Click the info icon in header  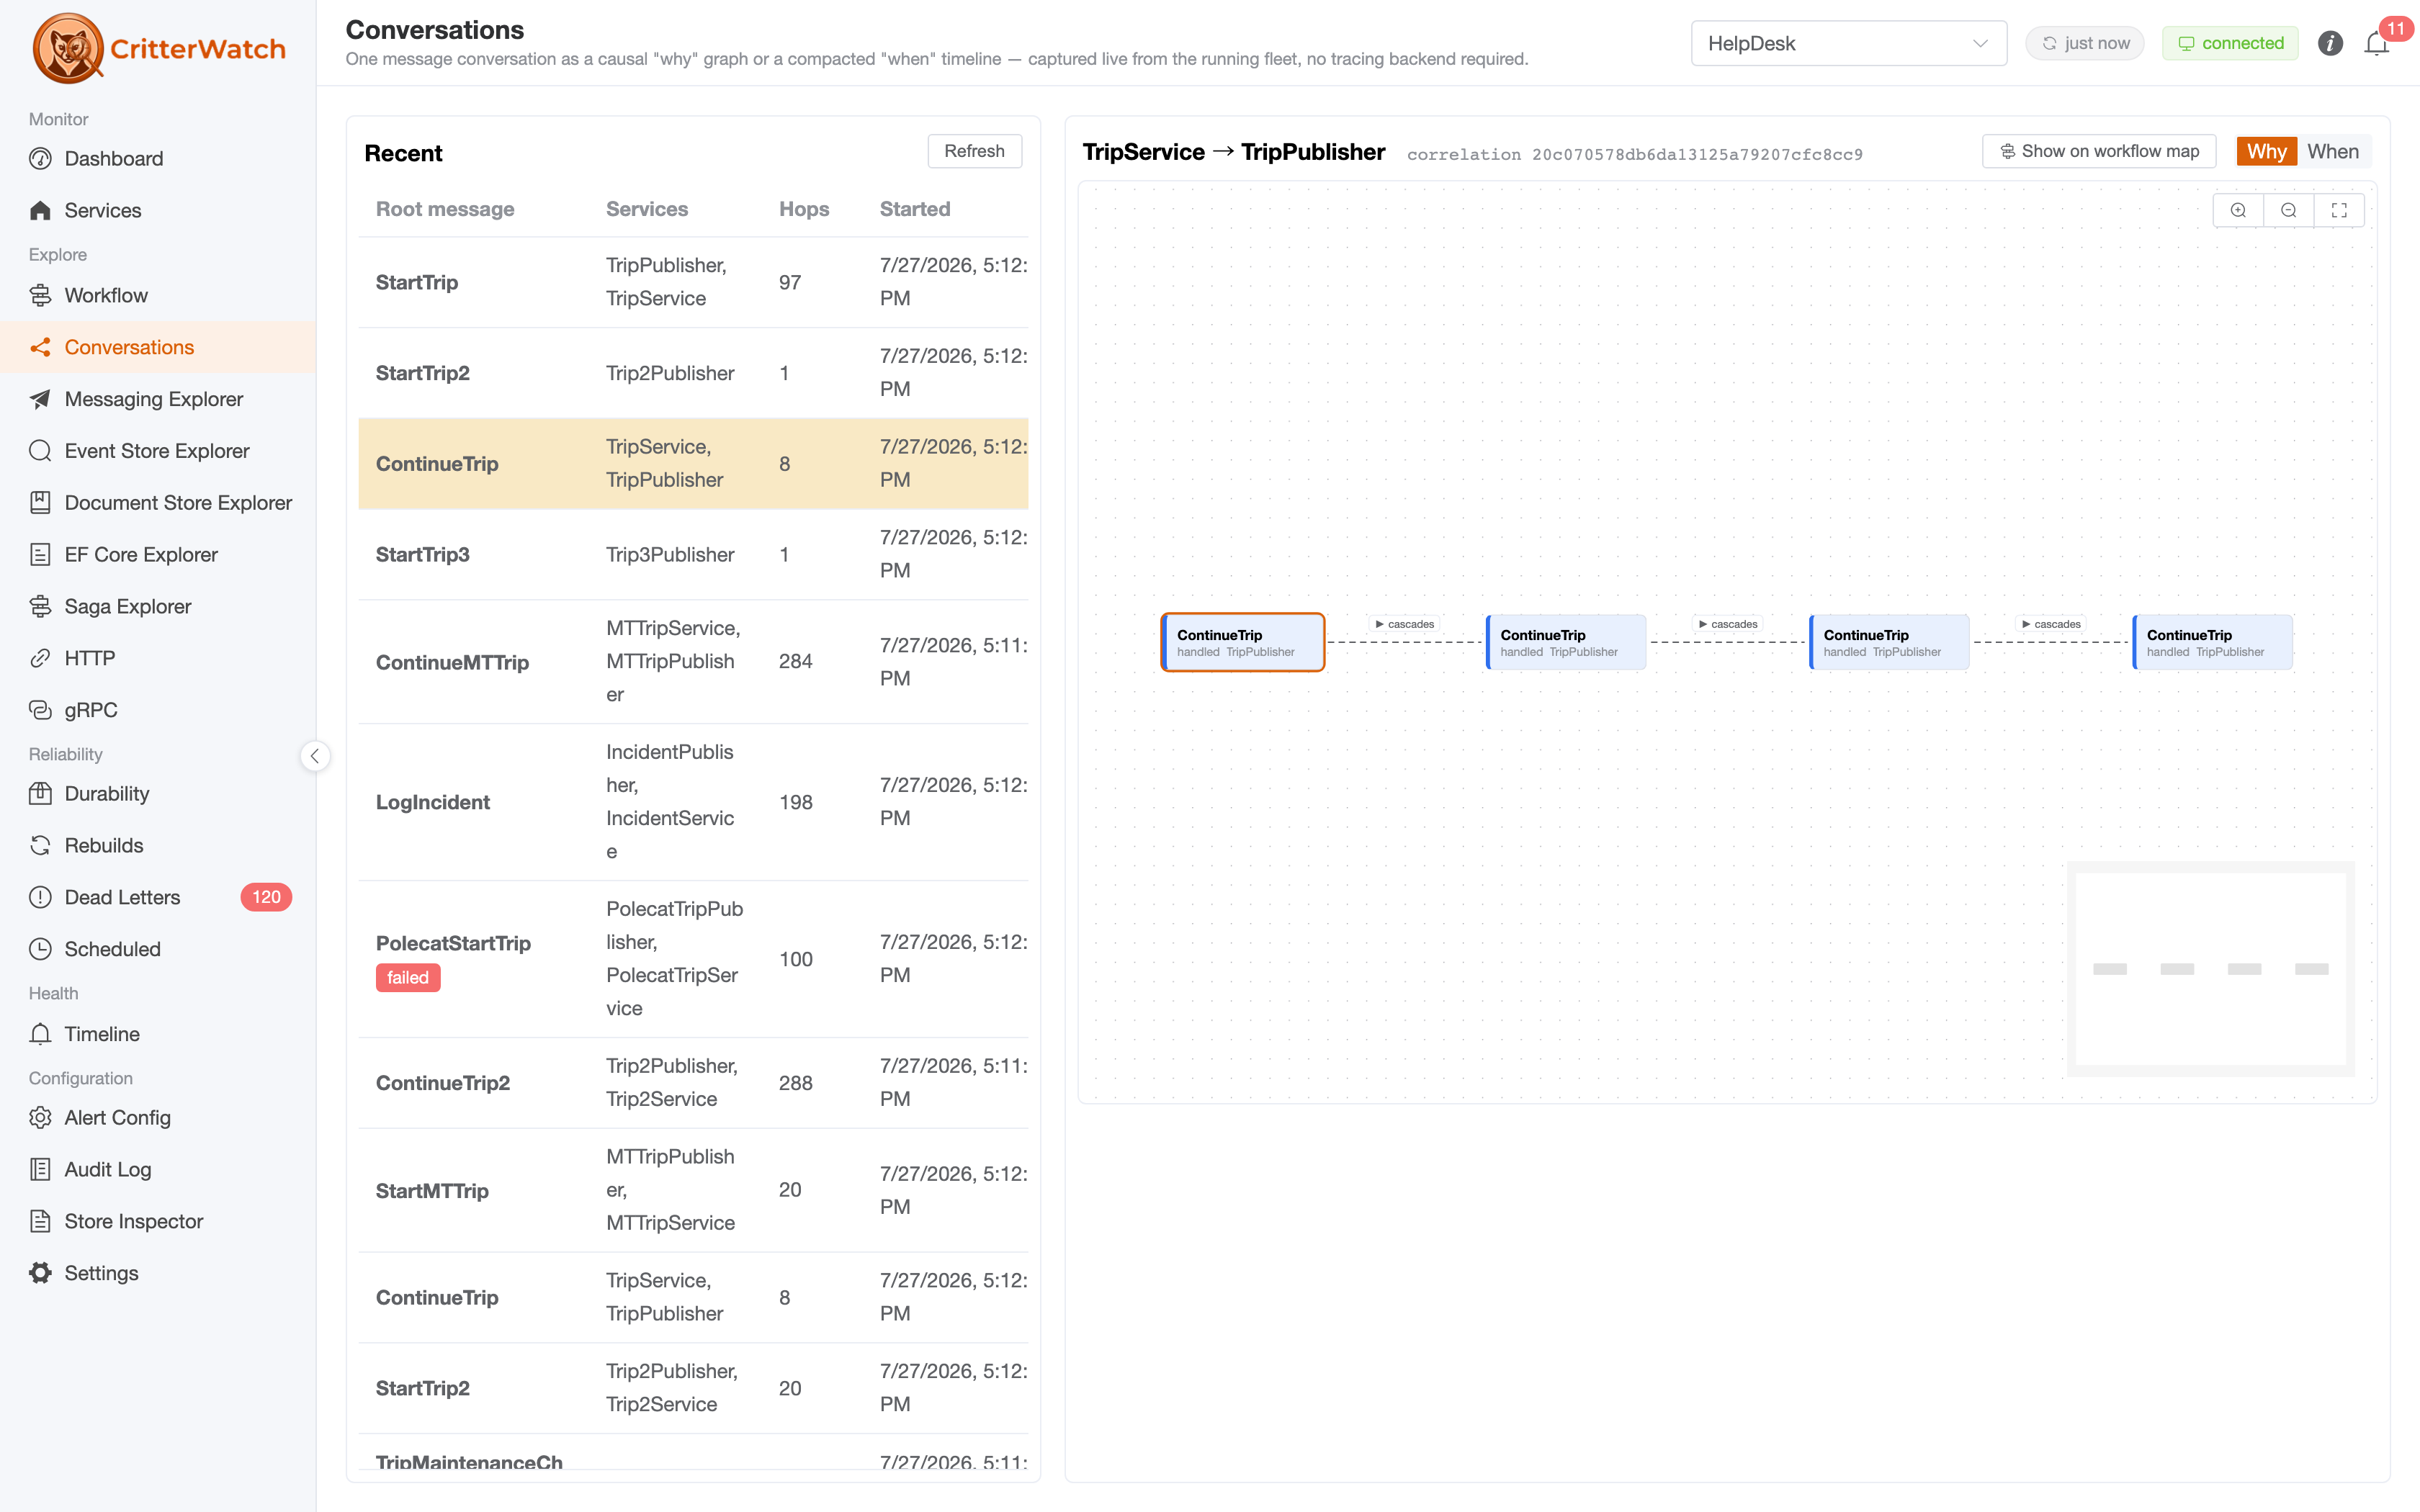click(2330, 43)
